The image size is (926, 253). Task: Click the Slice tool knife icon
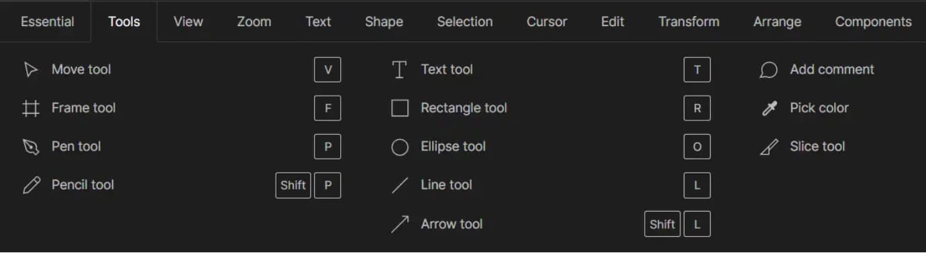coord(769,147)
